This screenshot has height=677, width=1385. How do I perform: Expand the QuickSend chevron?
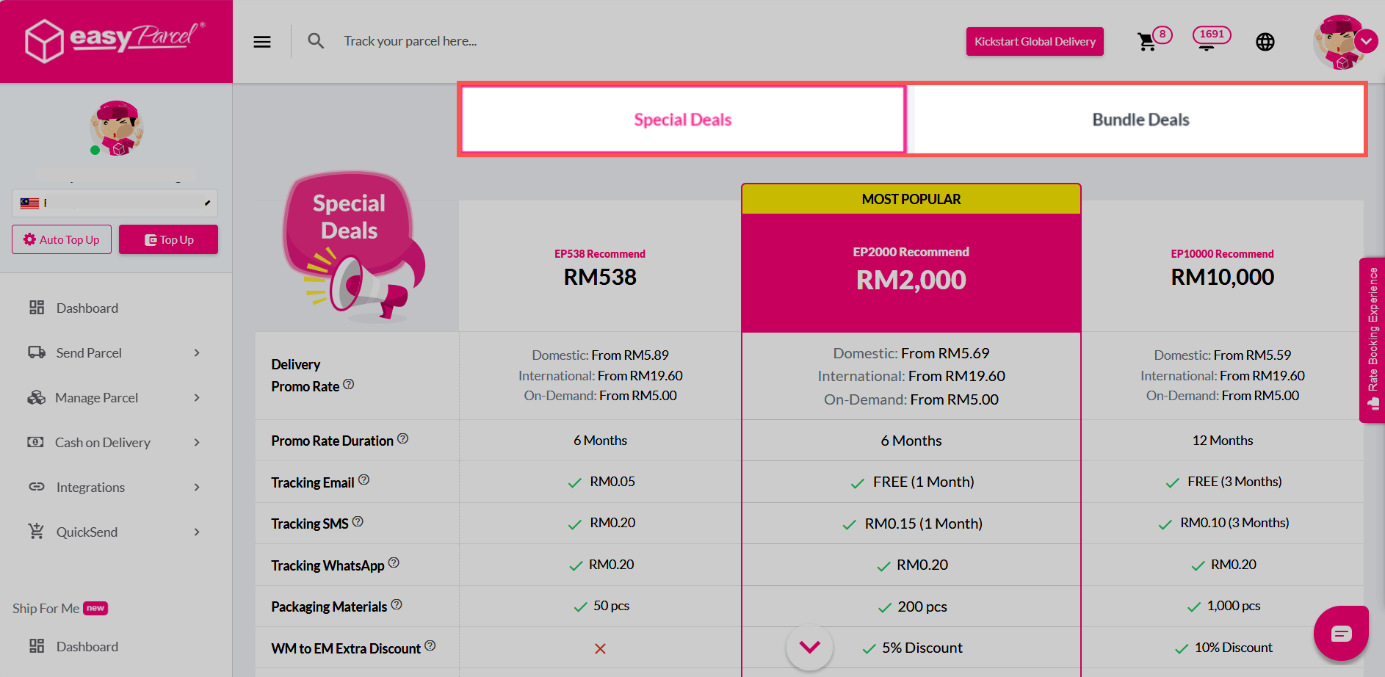pos(197,532)
